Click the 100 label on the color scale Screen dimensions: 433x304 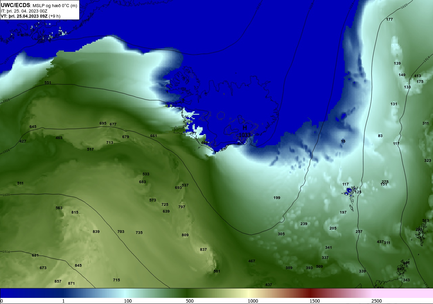128,301
